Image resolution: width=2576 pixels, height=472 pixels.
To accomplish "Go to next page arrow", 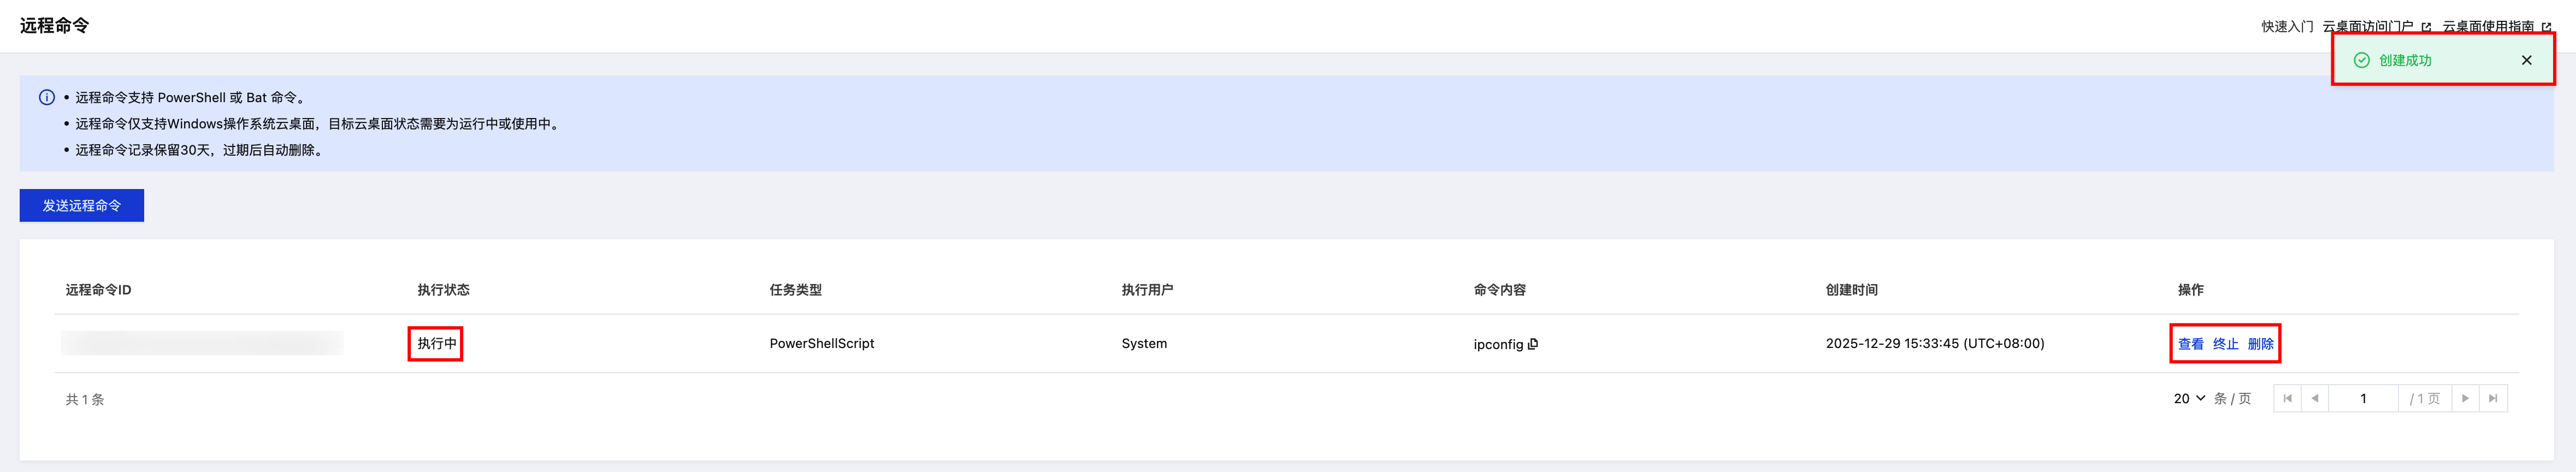I will tap(2465, 398).
